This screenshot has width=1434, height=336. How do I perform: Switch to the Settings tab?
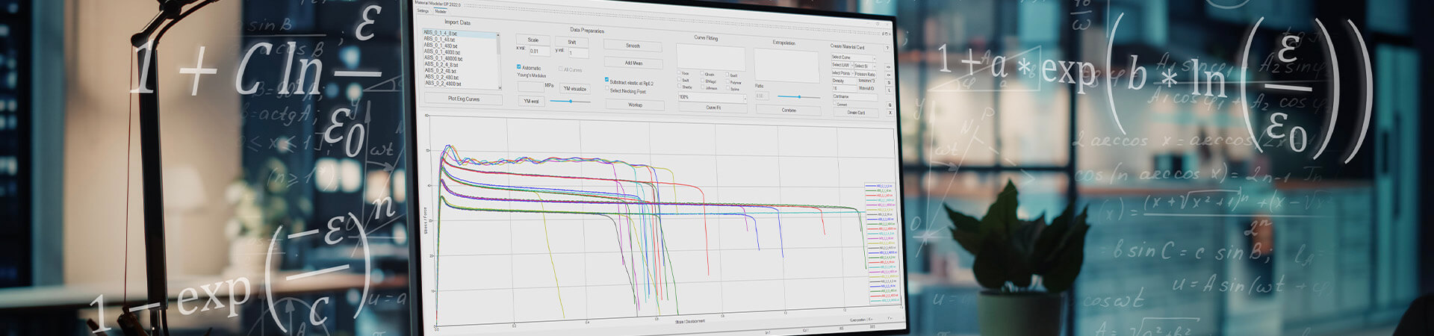(423, 11)
